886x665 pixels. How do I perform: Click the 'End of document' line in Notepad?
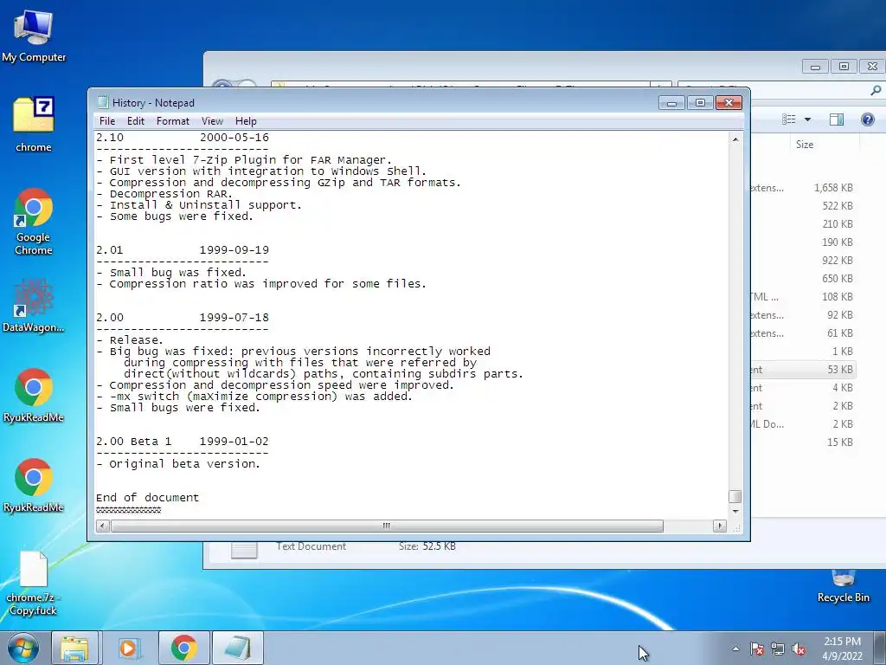147,498
